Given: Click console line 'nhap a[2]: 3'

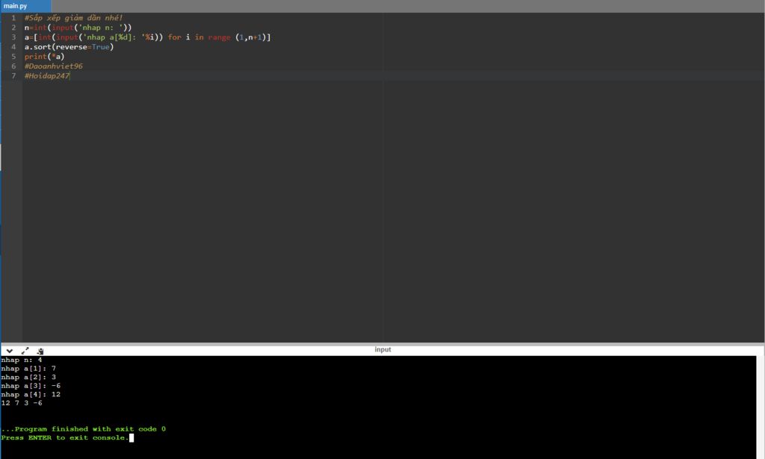Looking at the screenshot, I should pyautogui.click(x=28, y=377).
